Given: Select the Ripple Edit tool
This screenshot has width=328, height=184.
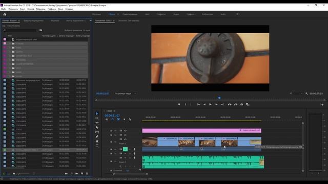Looking at the screenshot, I should (x=97, y=123).
